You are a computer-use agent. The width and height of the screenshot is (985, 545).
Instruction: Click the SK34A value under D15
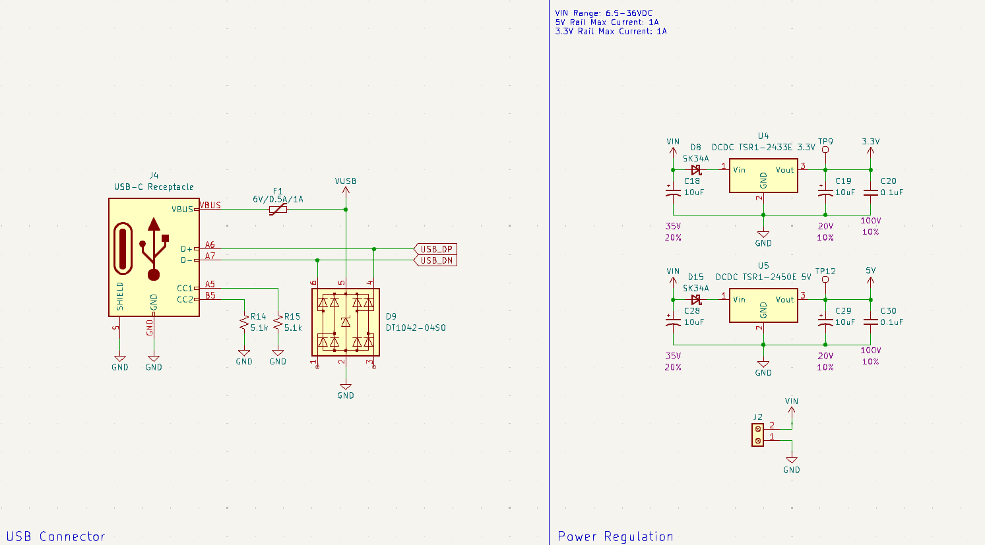[x=695, y=289]
